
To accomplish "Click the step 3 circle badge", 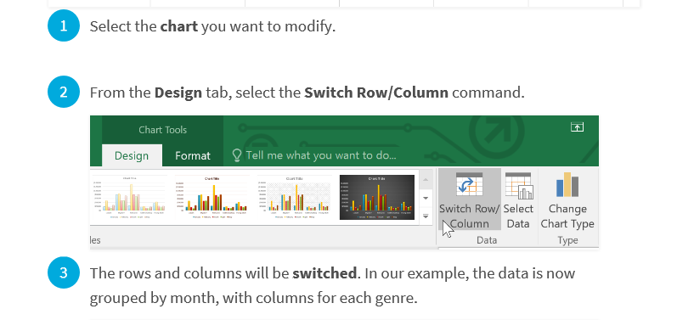I will click(x=64, y=272).
